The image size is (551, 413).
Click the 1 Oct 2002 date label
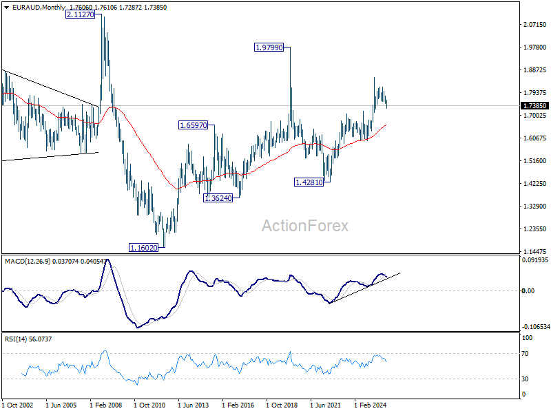point(18,405)
